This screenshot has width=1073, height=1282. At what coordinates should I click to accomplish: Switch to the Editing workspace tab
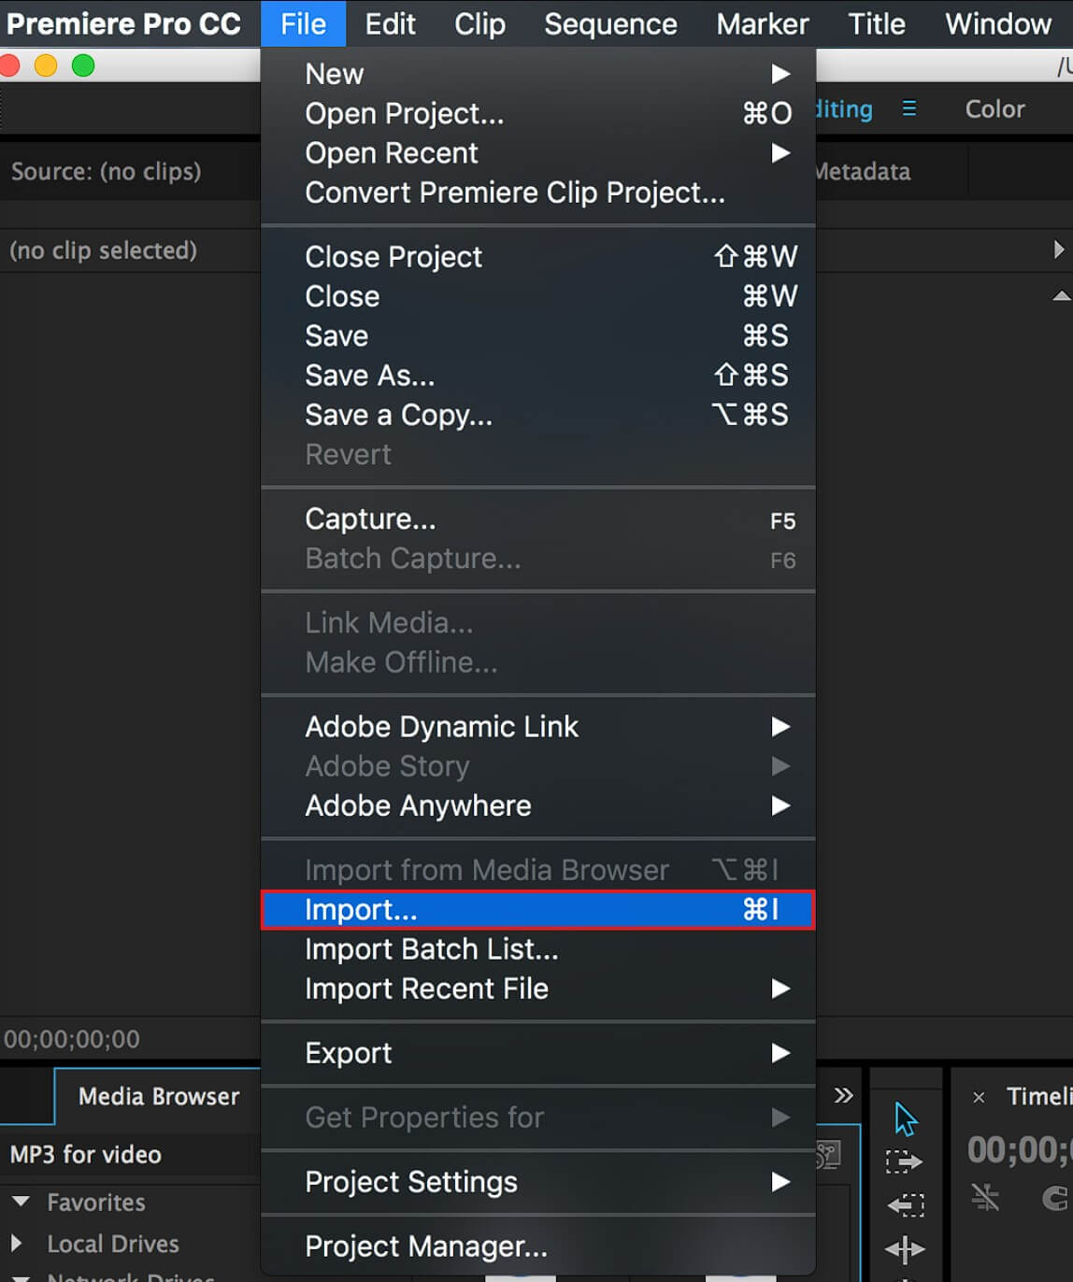[x=845, y=109]
